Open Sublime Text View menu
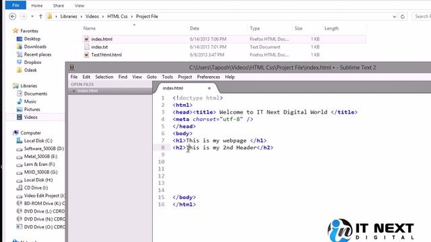431x242 pixels. pyautogui.click(x=137, y=77)
